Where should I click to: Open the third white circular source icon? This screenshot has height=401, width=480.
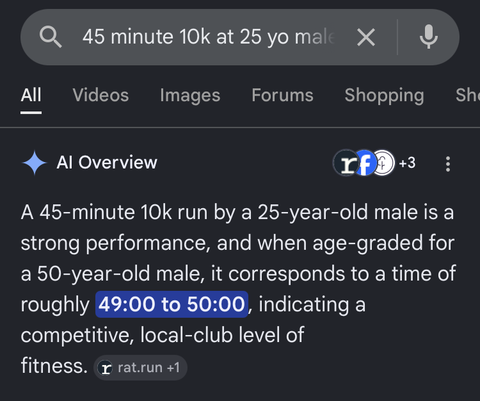384,163
